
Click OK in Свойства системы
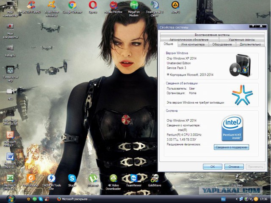213,167
